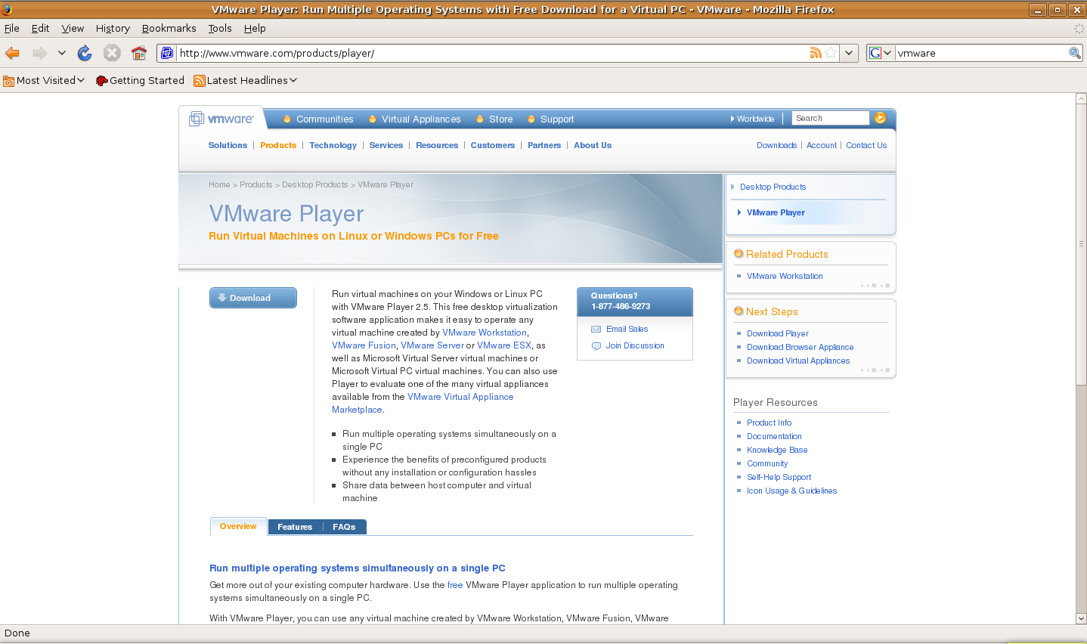Switch to the Features tab
The image size is (1087, 644).
295,527
